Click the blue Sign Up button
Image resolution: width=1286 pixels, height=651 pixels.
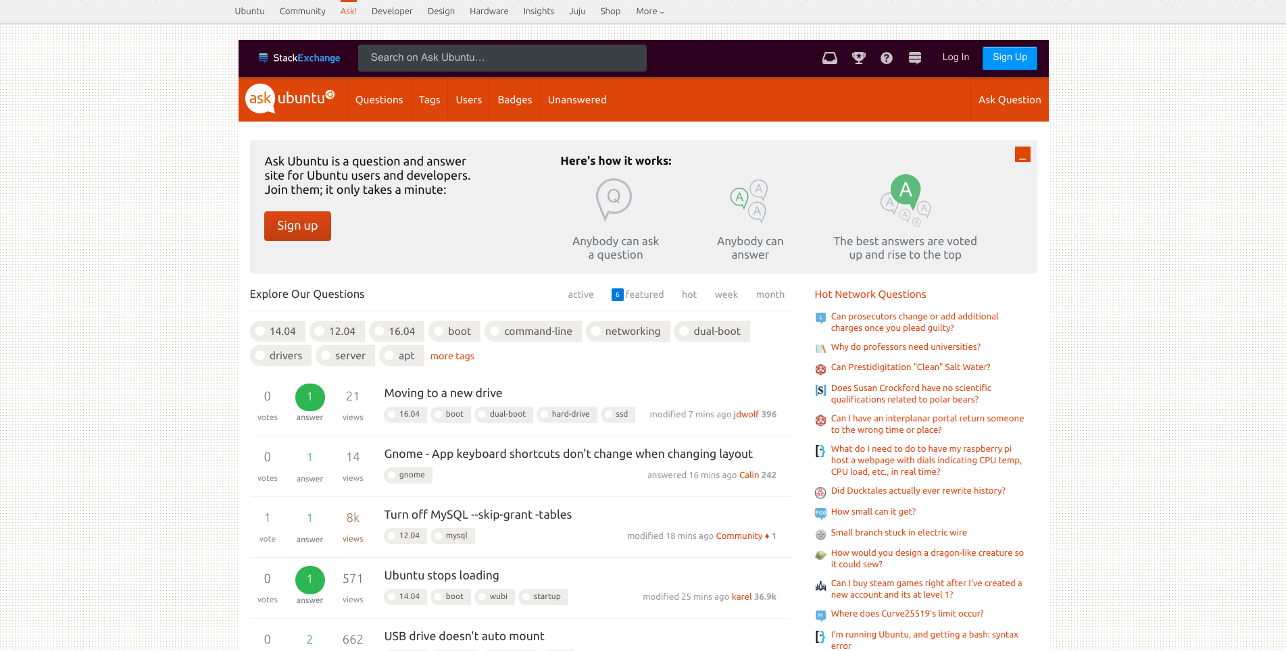tap(1010, 57)
